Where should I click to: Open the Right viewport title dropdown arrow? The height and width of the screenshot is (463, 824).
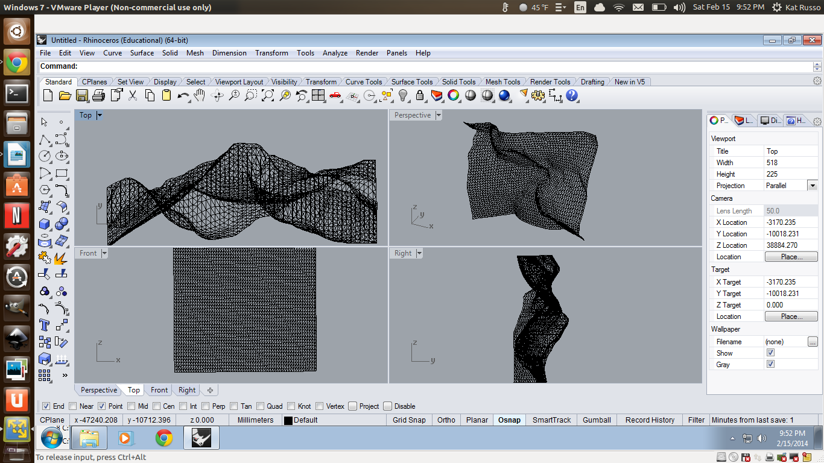click(419, 253)
